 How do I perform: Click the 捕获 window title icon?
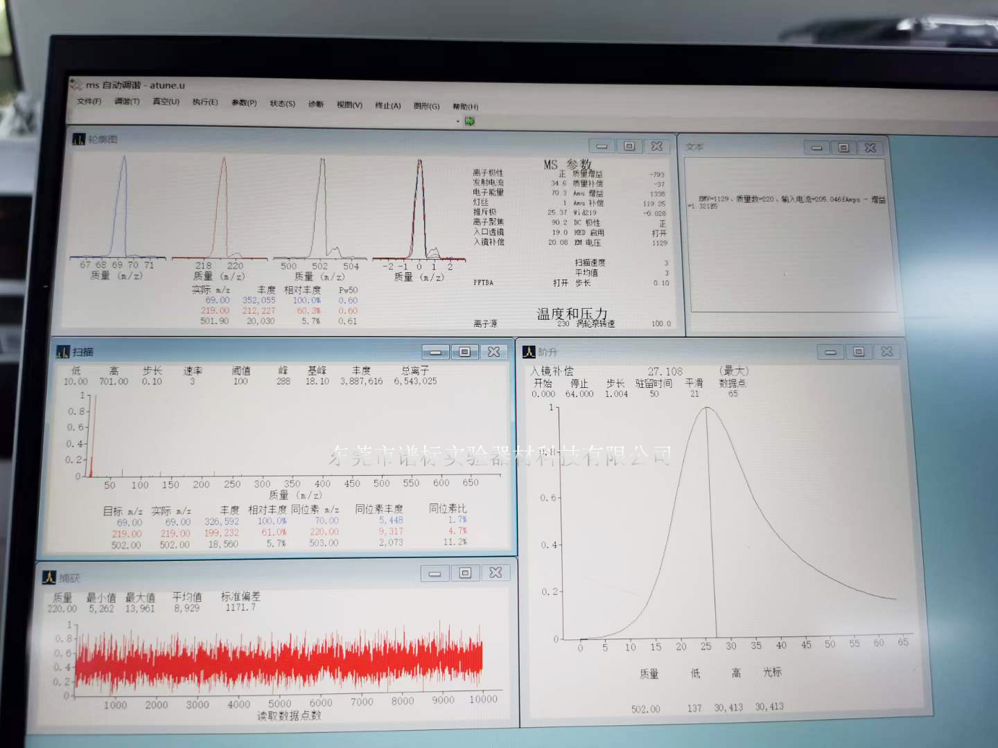[x=49, y=578]
